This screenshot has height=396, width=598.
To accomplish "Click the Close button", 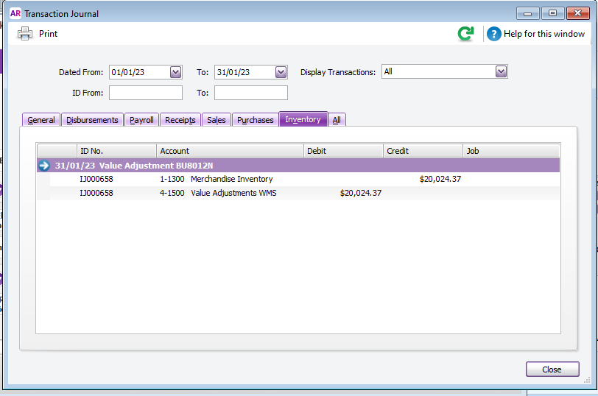I will pos(552,370).
